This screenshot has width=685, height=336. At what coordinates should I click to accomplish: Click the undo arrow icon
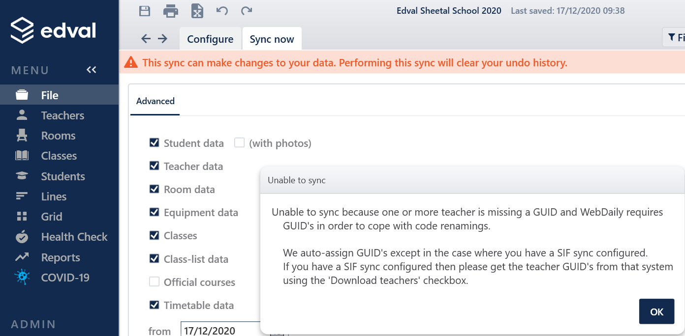(222, 11)
